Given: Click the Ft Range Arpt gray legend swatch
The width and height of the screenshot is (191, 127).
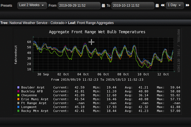Looking at the screenshot, I should pos(18,103).
